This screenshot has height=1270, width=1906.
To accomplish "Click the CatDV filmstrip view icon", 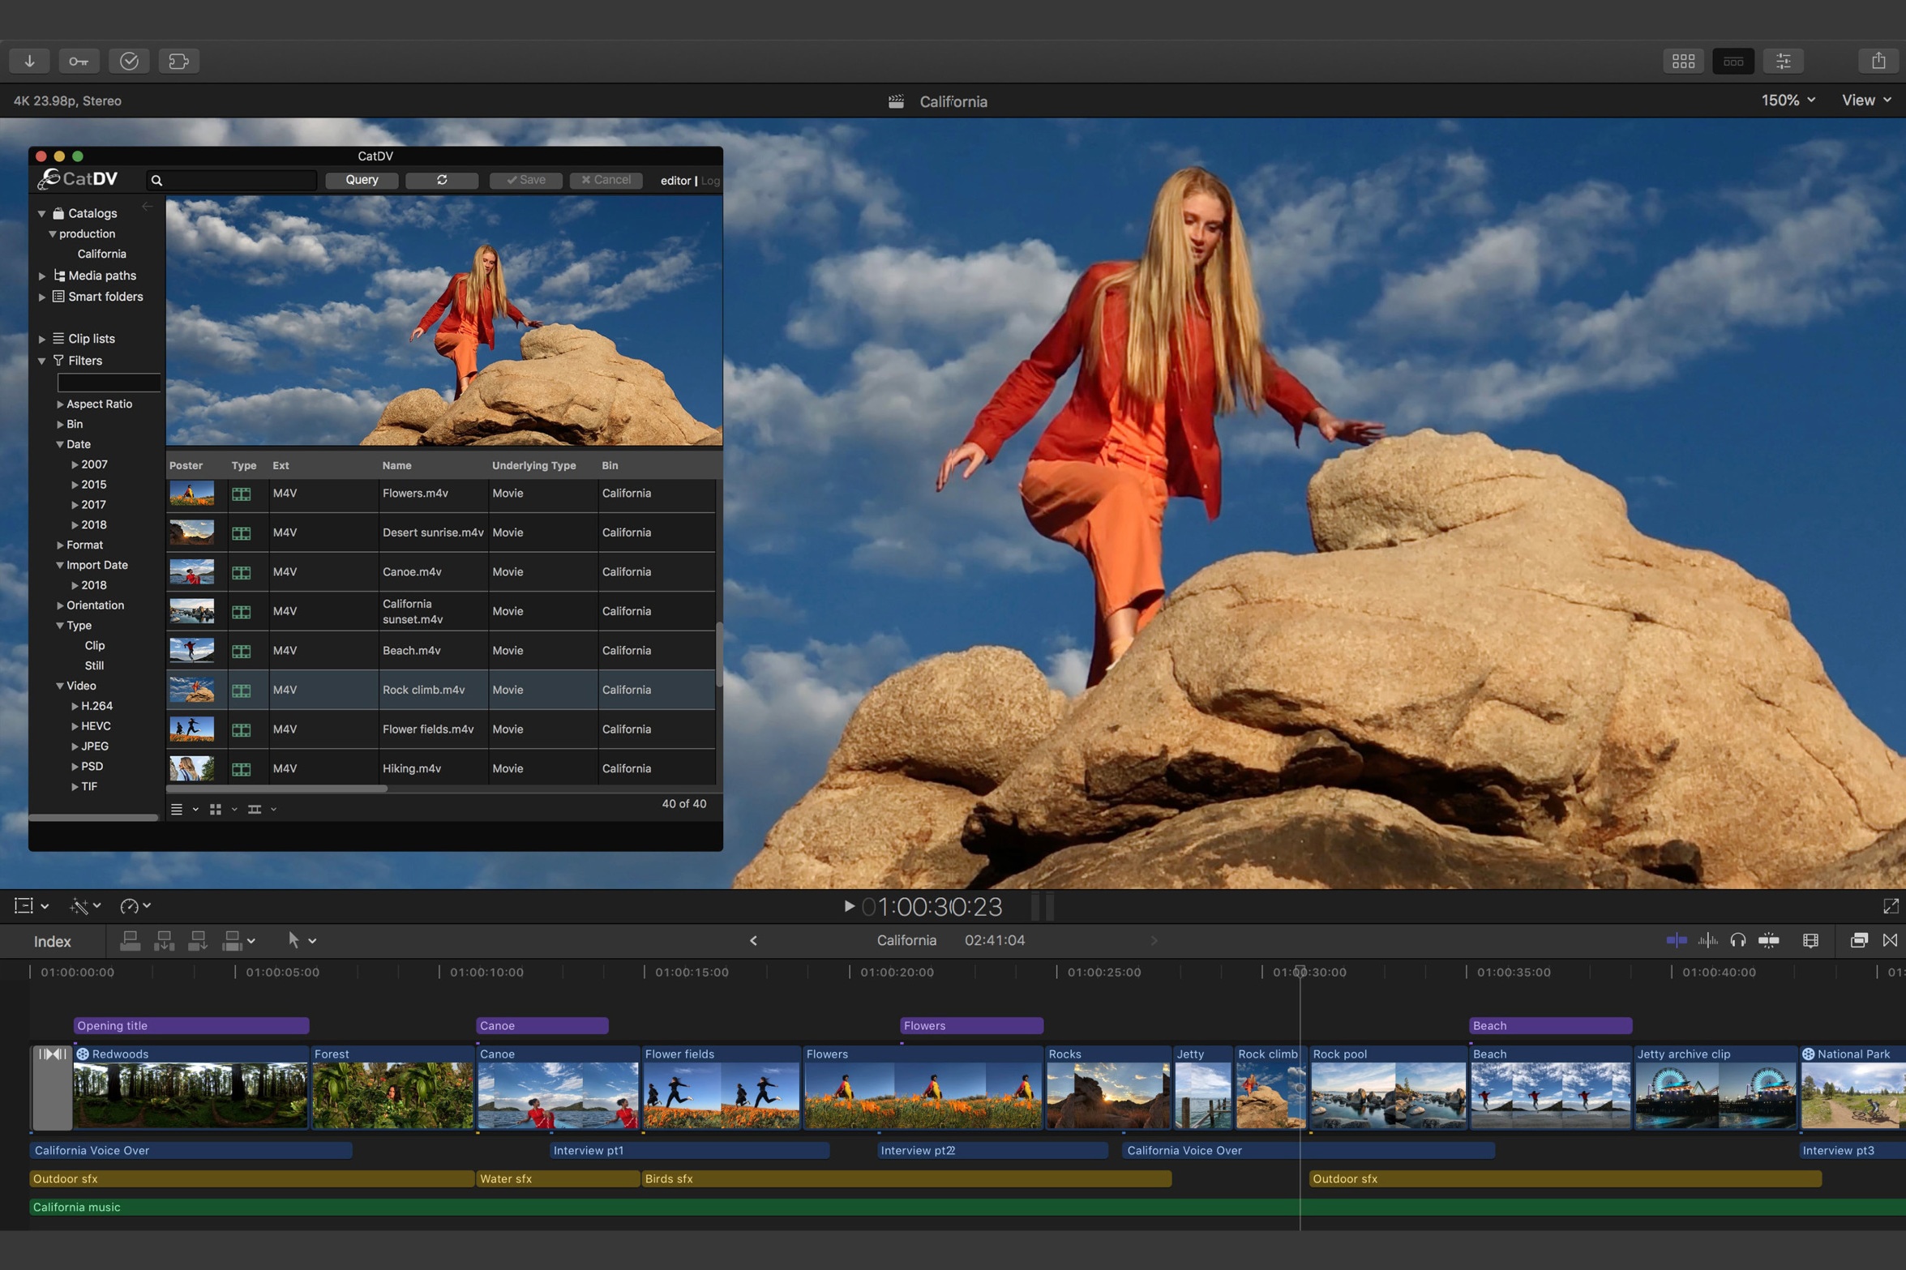I will pyautogui.click(x=255, y=809).
